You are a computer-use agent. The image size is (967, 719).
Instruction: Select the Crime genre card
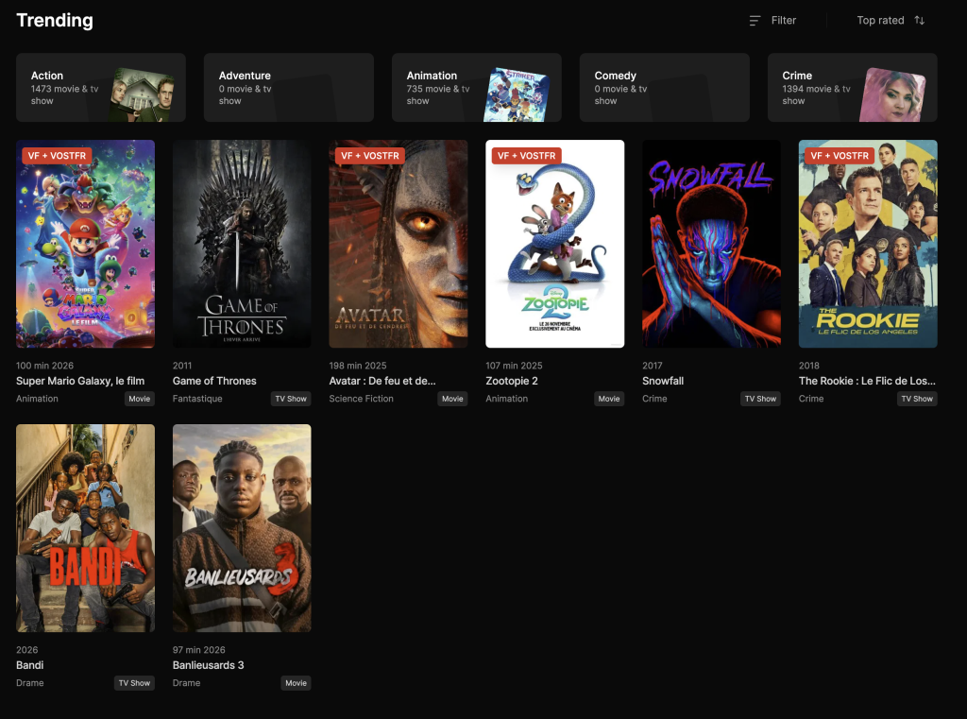pyautogui.click(x=853, y=87)
